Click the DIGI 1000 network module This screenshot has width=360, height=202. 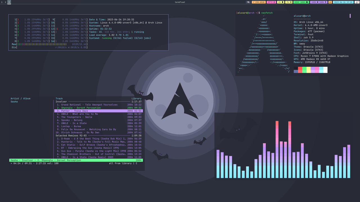tap(301, 2)
